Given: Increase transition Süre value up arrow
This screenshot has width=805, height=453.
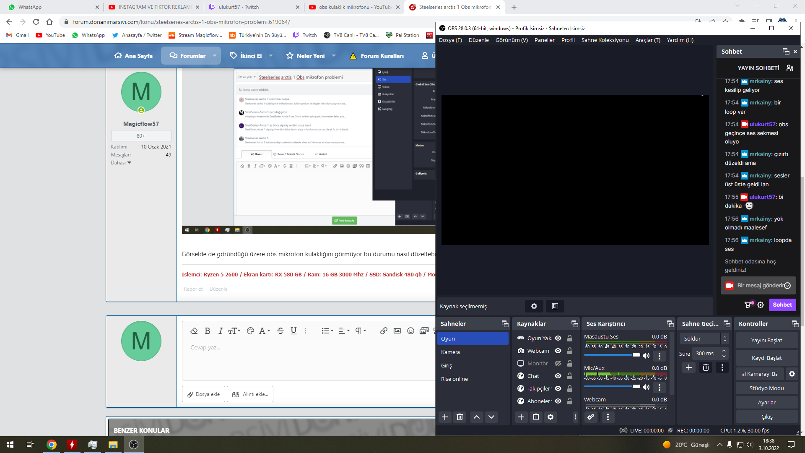Looking at the screenshot, I should (x=724, y=351).
